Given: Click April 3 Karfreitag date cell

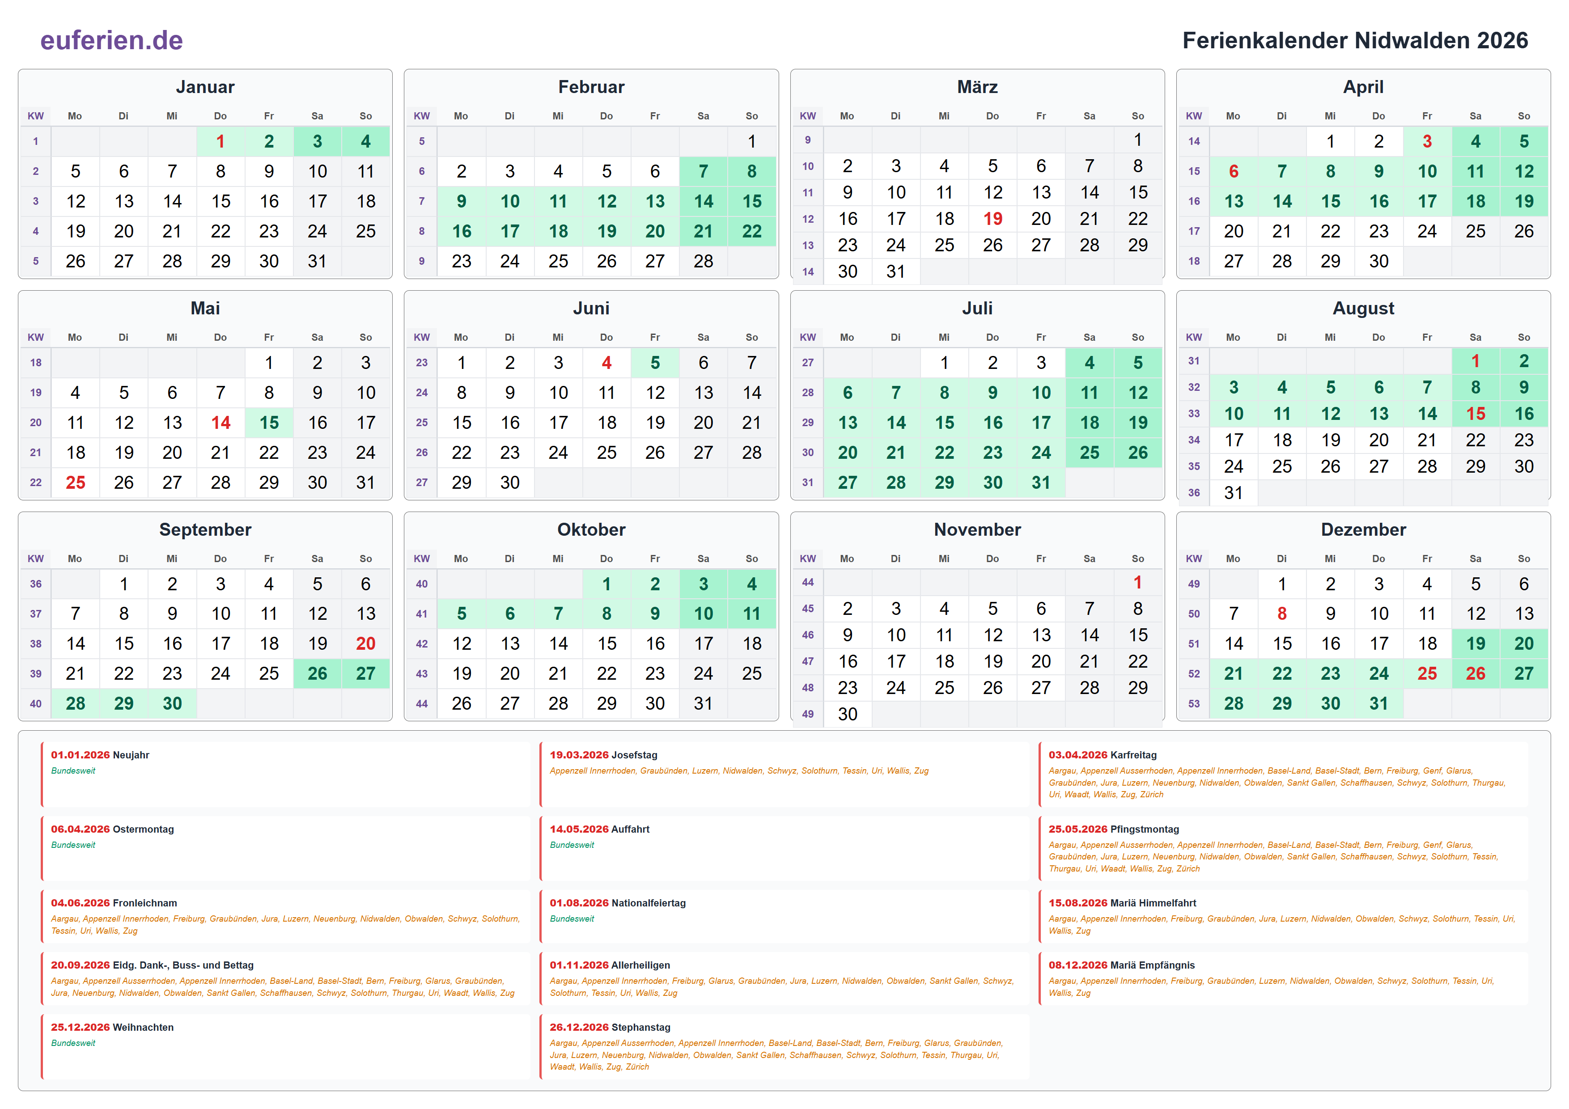Looking at the screenshot, I should pos(1427,141).
